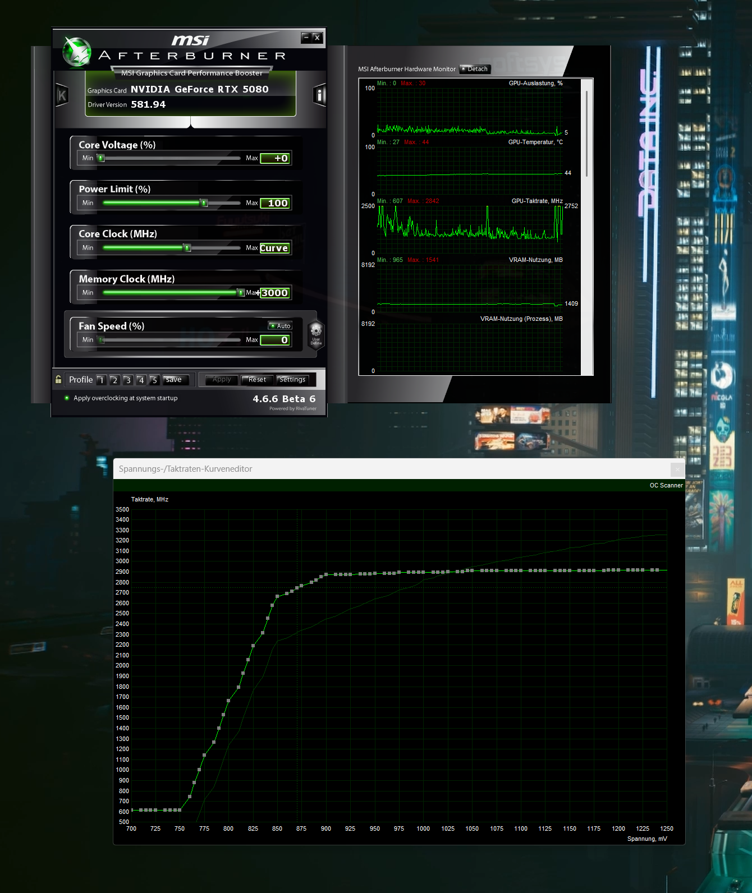This screenshot has height=893, width=752.
Task: Click the Afterburner jet logo icon
Action: tap(77, 53)
